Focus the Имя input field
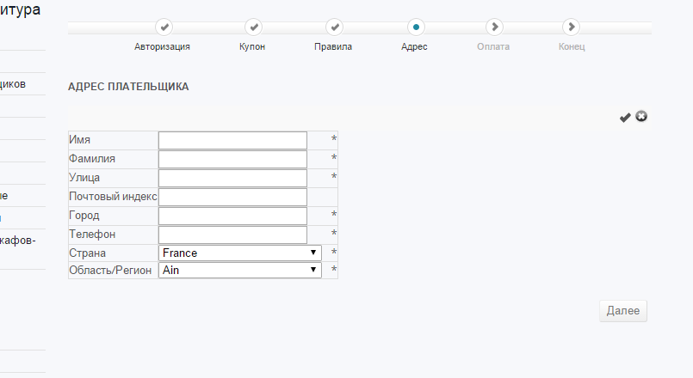693x378 pixels. [x=232, y=140]
